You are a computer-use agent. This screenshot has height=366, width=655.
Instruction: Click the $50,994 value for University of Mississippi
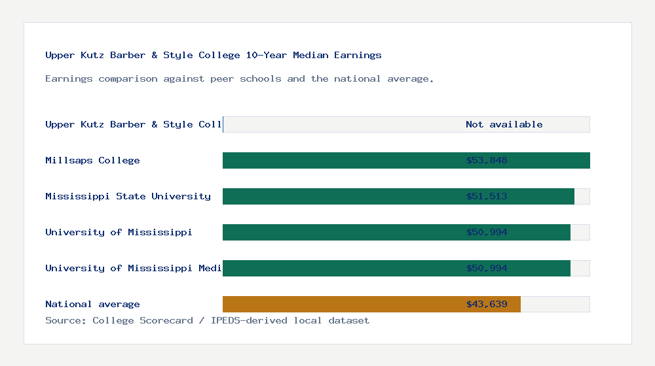pyautogui.click(x=487, y=232)
